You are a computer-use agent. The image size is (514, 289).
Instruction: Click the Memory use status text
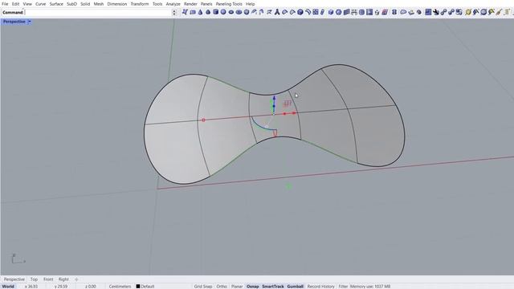coord(370,287)
